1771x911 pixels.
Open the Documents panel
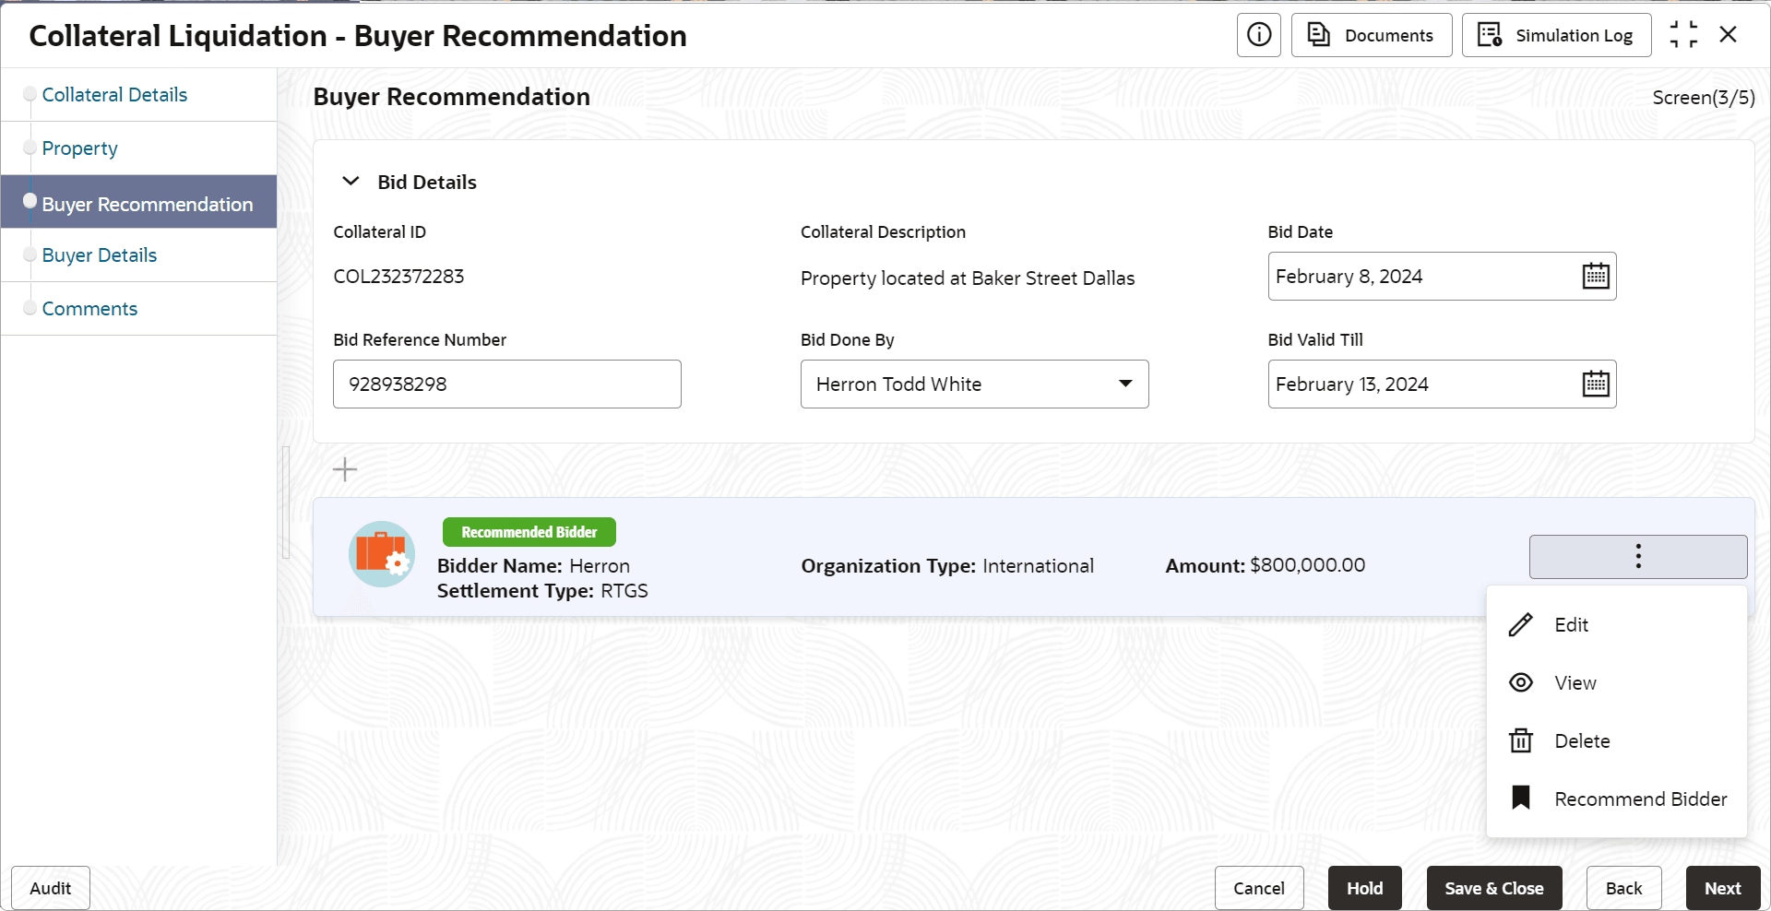[x=1372, y=35]
